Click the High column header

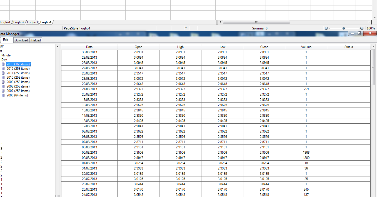pyautogui.click(x=180, y=47)
